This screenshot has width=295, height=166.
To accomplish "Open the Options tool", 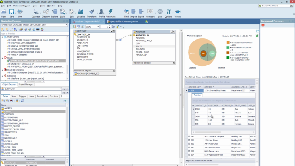I will point(169,13).
